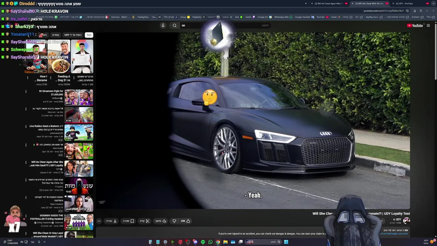Select the leftmost white selected filter chip
The height and width of the screenshot is (246, 437).
tap(89, 35)
